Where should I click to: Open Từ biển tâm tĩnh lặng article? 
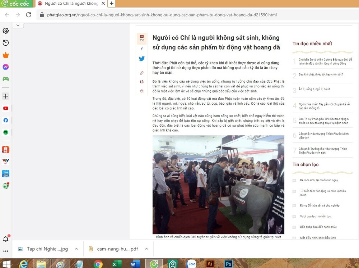[323, 193]
